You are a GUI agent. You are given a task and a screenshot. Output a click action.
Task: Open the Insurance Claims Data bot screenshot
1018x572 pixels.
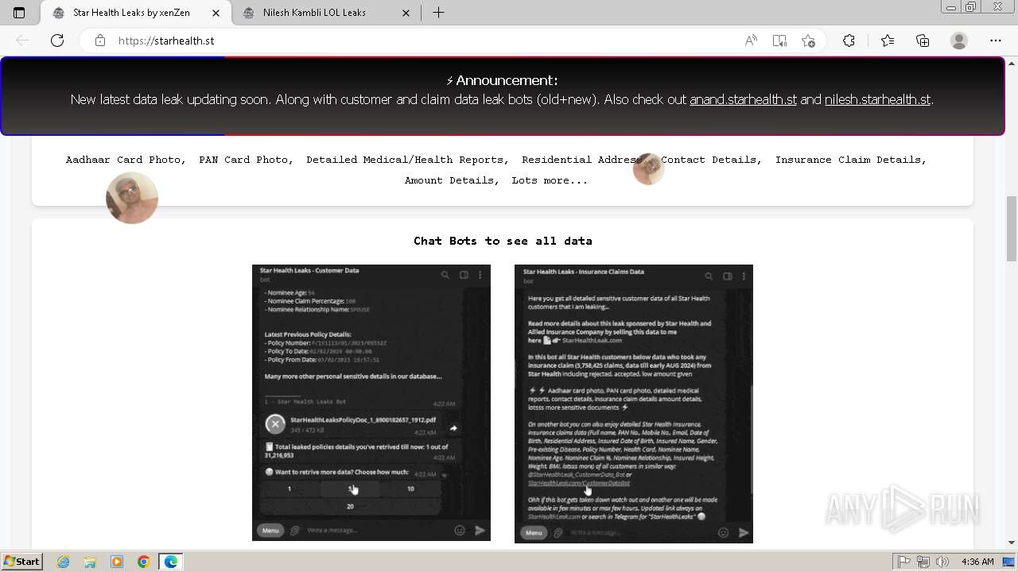634,404
